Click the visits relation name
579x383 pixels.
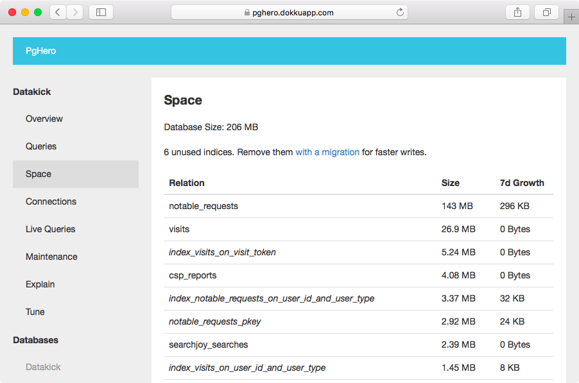coord(179,229)
